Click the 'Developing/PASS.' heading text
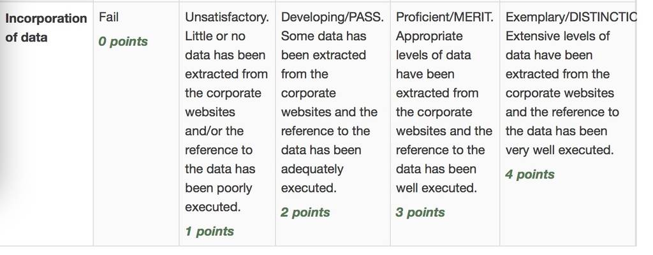Image resolution: width=653 pixels, height=255 pixels. tap(332, 17)
